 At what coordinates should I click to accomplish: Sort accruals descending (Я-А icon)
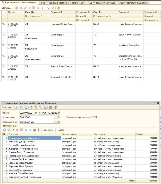click(39, 130)
